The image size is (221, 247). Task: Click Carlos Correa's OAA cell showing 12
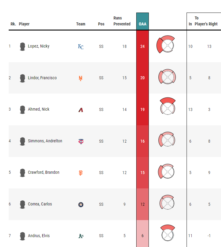pyautogui.click(x=143, y=204)
